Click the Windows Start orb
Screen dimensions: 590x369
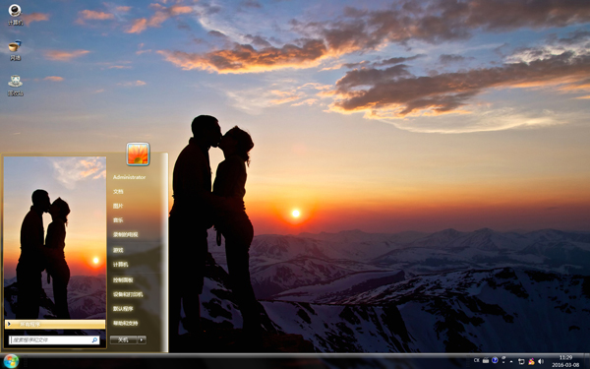(x=11, y=361)
